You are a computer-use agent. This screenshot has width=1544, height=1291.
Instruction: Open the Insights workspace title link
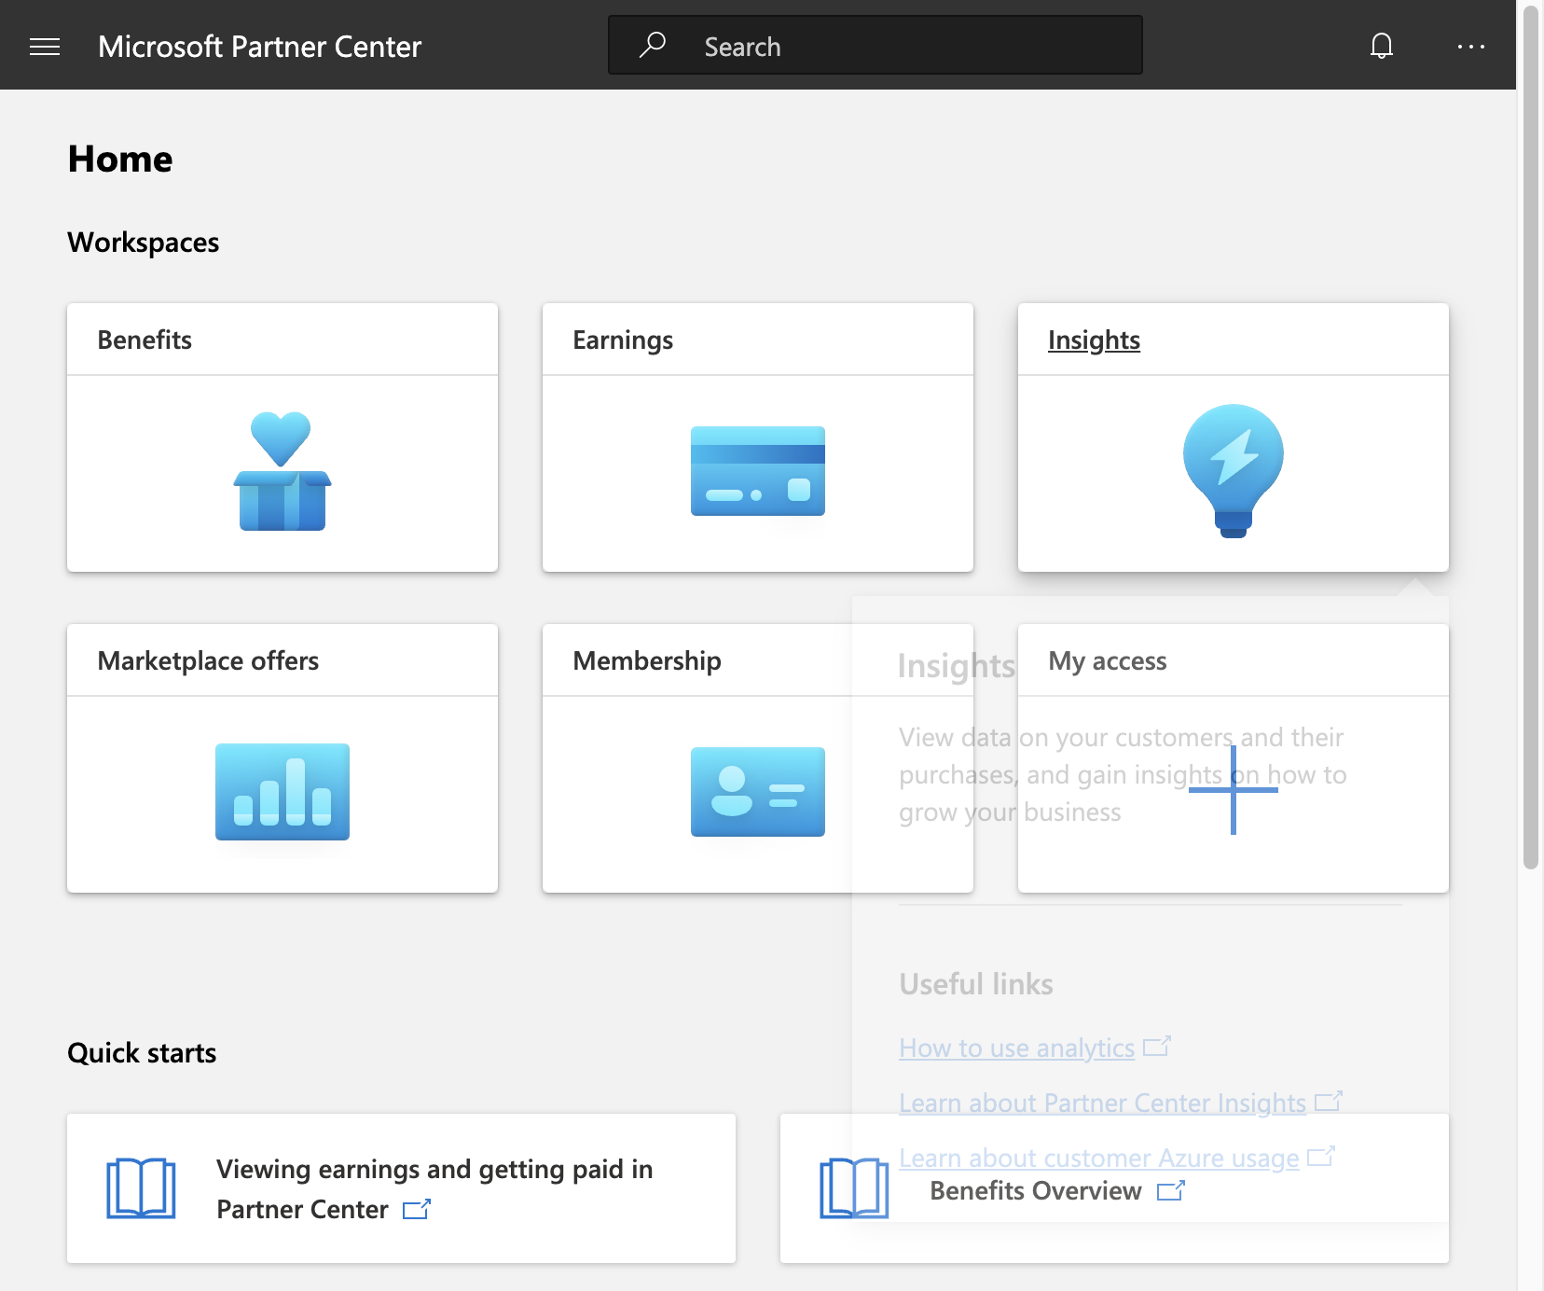[1094, 340]
